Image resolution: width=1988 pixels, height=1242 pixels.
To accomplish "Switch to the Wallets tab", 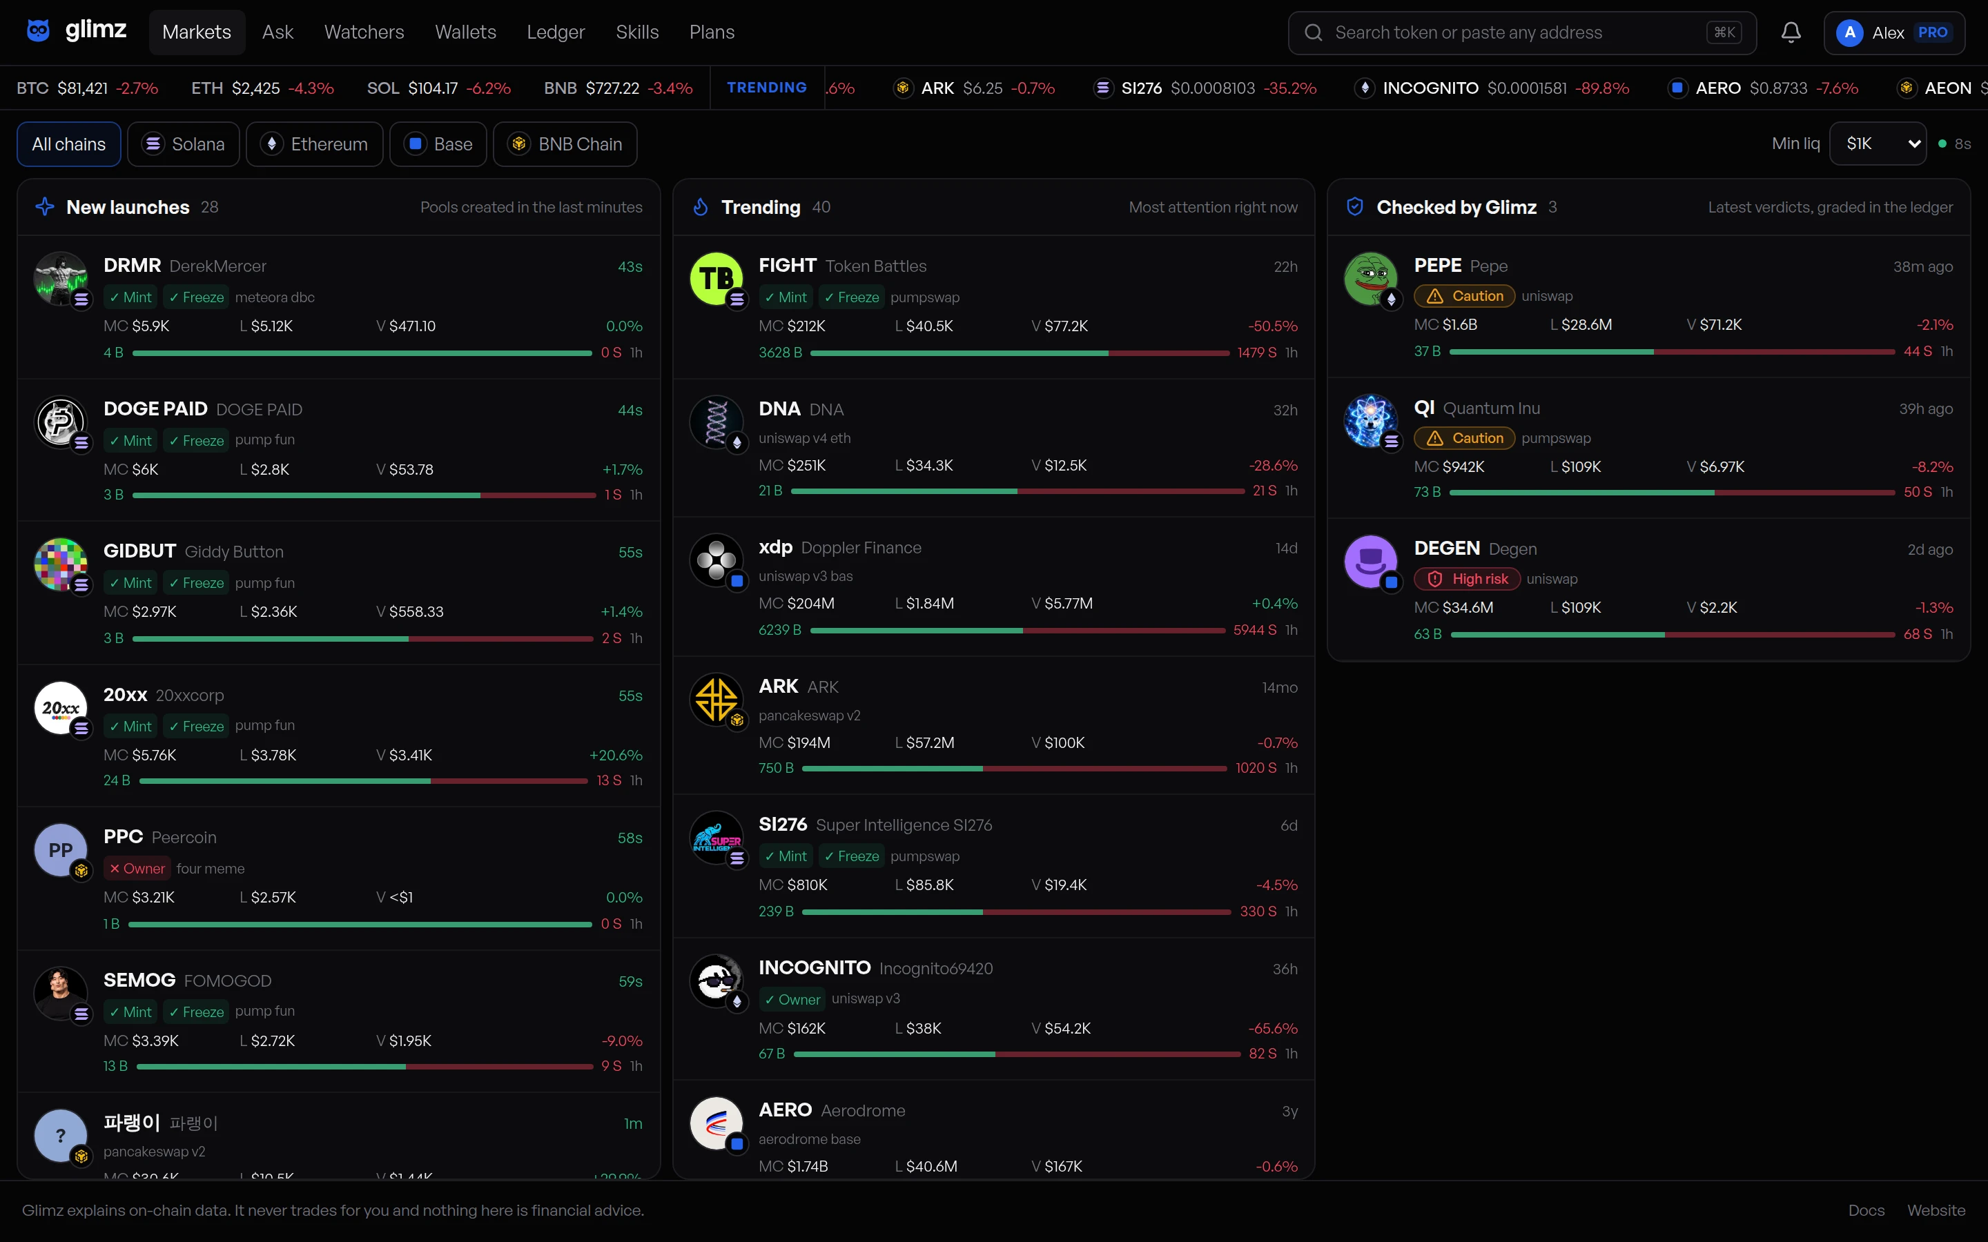I will [466, 32].
